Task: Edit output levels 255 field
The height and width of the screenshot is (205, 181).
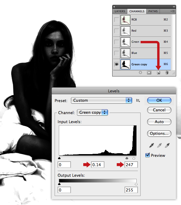Action: click(x=131, y=190)
